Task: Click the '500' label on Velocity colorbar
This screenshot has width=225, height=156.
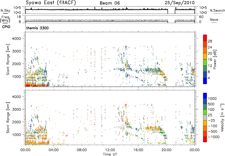Action: [x=211, y=104]
